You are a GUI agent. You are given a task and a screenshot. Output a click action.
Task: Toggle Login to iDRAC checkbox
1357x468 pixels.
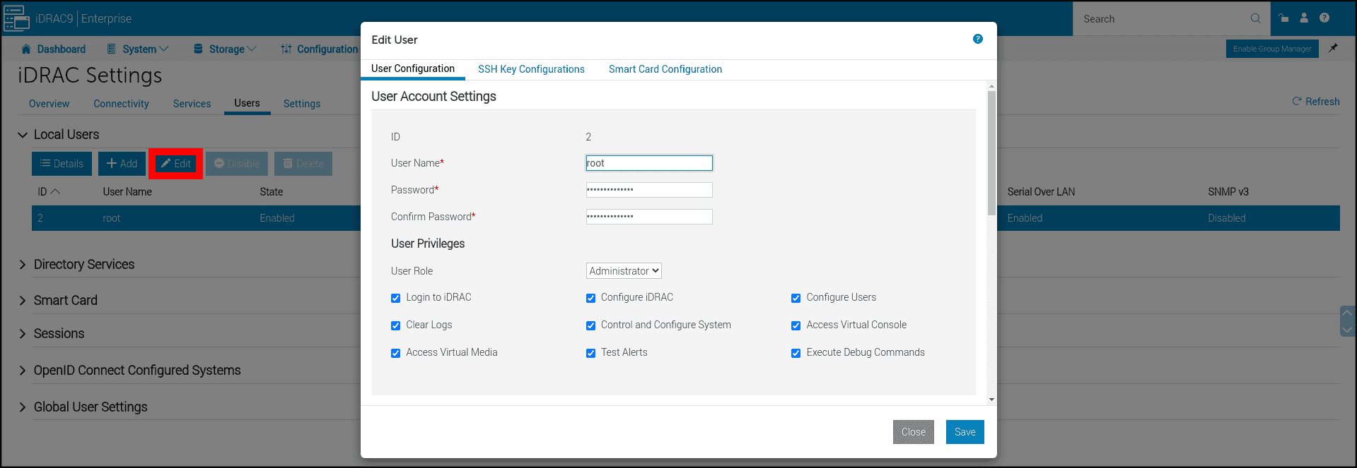coord(395,298)
